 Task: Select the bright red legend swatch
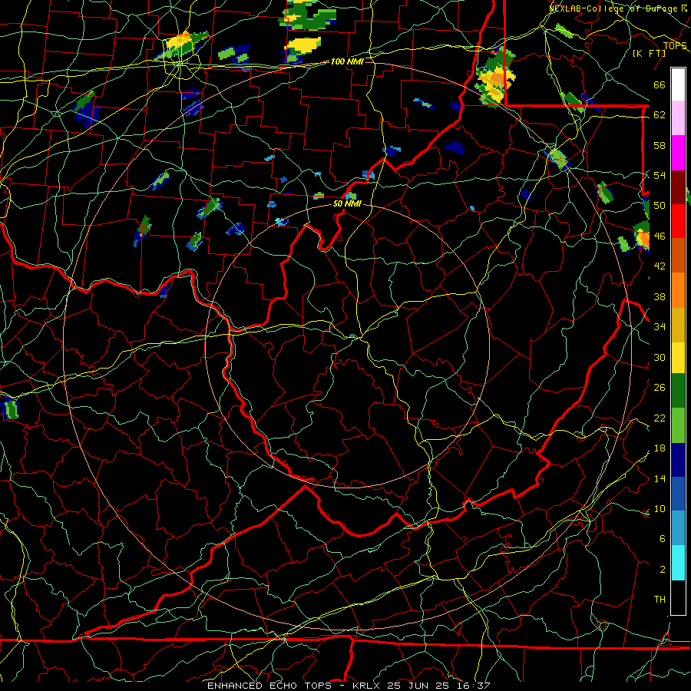(678, 221)
